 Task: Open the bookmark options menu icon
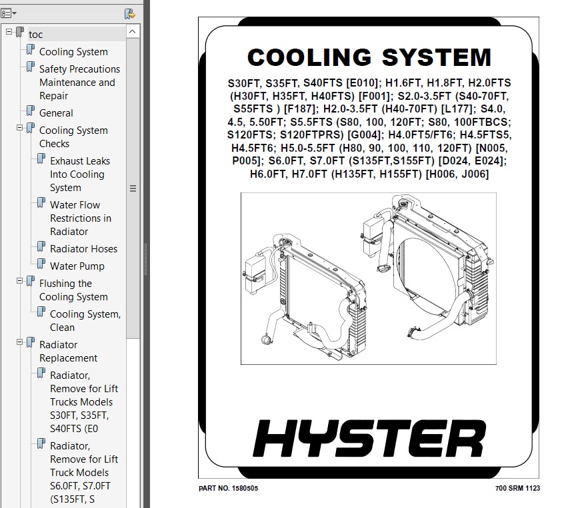tap(9, 13)
